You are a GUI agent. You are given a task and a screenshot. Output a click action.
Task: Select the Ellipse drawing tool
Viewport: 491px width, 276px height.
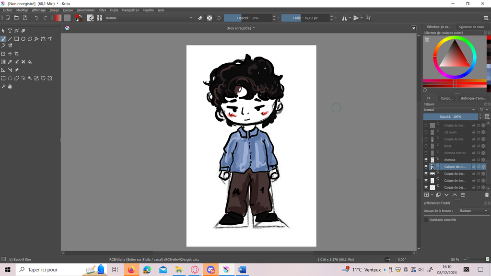[23, 39]
